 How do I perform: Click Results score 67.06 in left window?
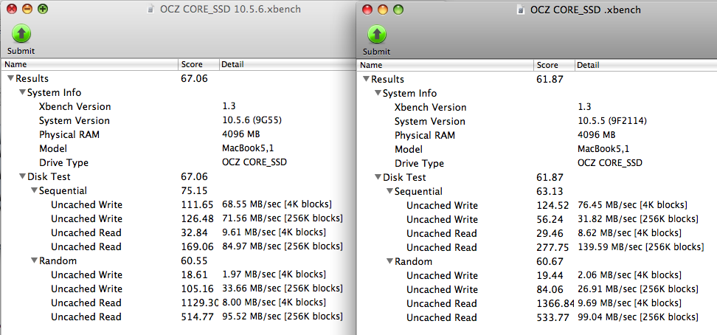[194, 79]
